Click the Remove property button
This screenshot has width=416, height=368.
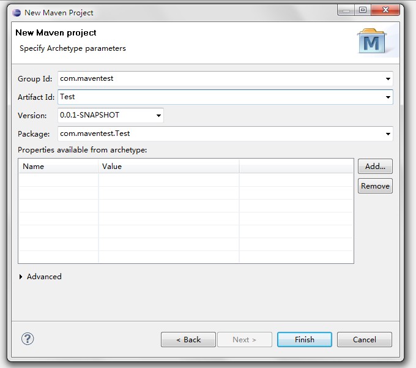pos(375,186)
